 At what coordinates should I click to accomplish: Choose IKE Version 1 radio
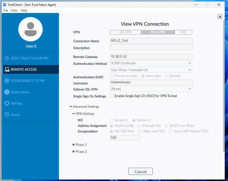pos(111,120)
